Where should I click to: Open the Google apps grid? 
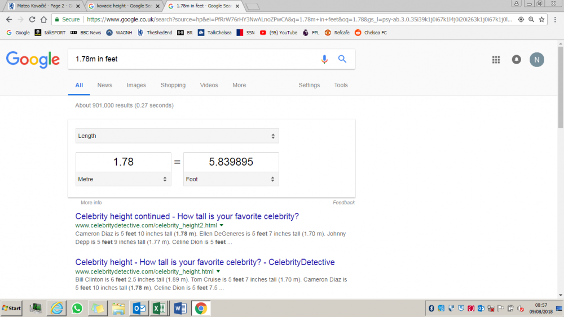496,60
